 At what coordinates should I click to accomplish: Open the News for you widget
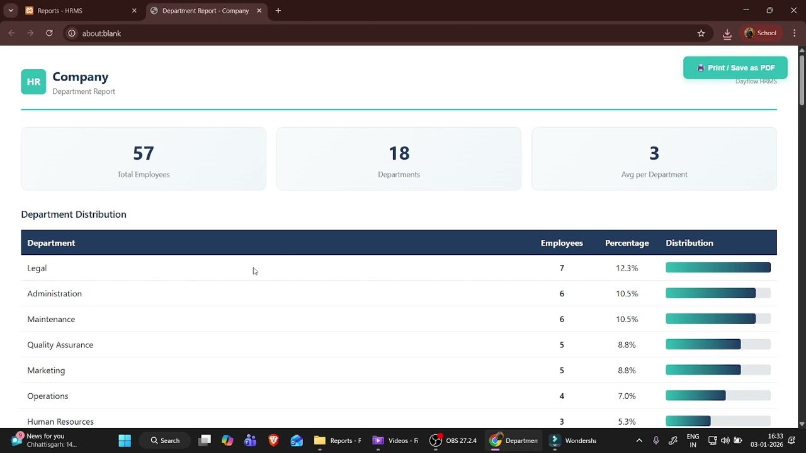click(44, 440)
